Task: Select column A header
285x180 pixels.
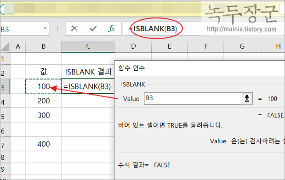Action: [18, 46]
